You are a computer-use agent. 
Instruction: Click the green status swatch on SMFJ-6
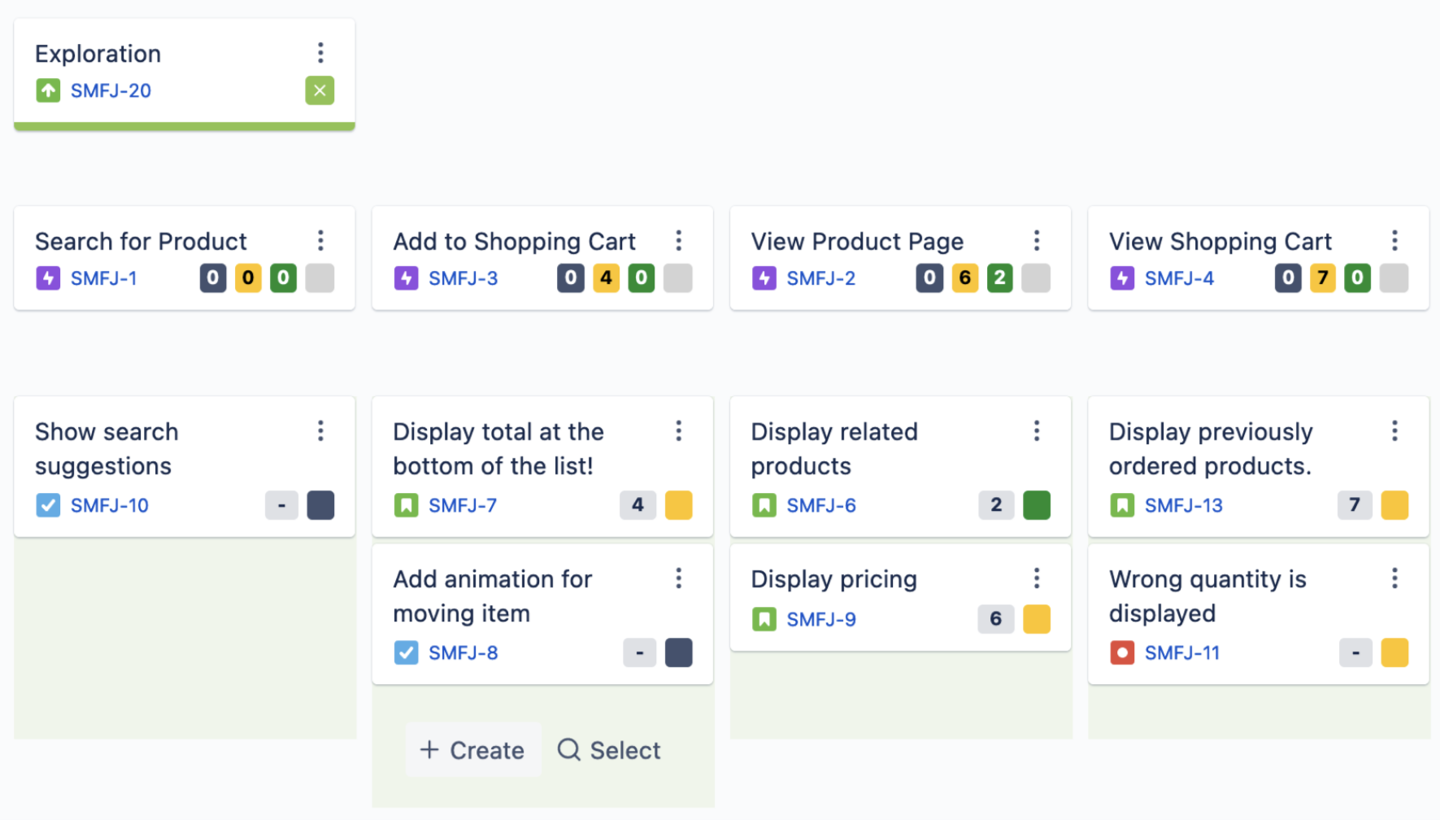click(x=1036, y=505)
